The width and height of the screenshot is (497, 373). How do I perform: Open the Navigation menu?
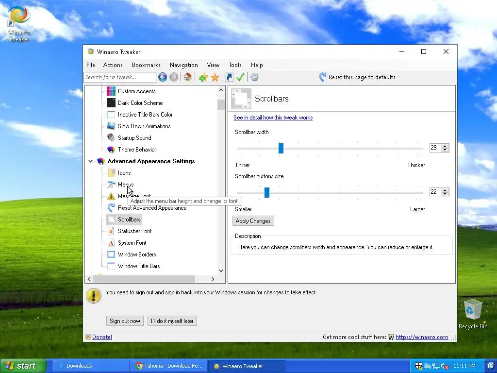(184, 65)
